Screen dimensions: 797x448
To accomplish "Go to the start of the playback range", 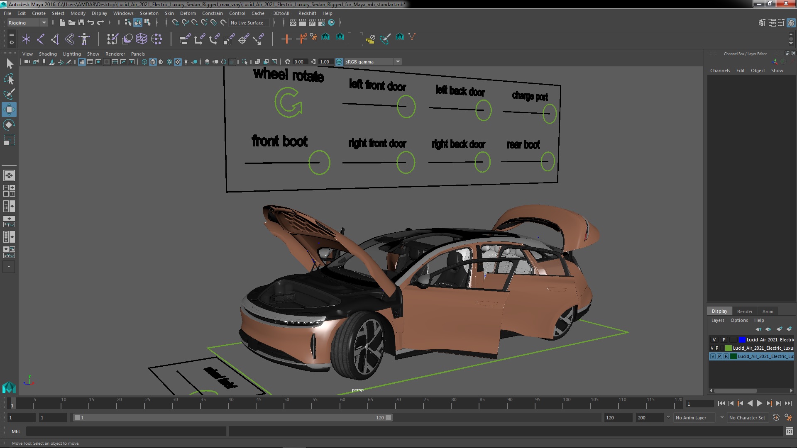I will 721,403.
